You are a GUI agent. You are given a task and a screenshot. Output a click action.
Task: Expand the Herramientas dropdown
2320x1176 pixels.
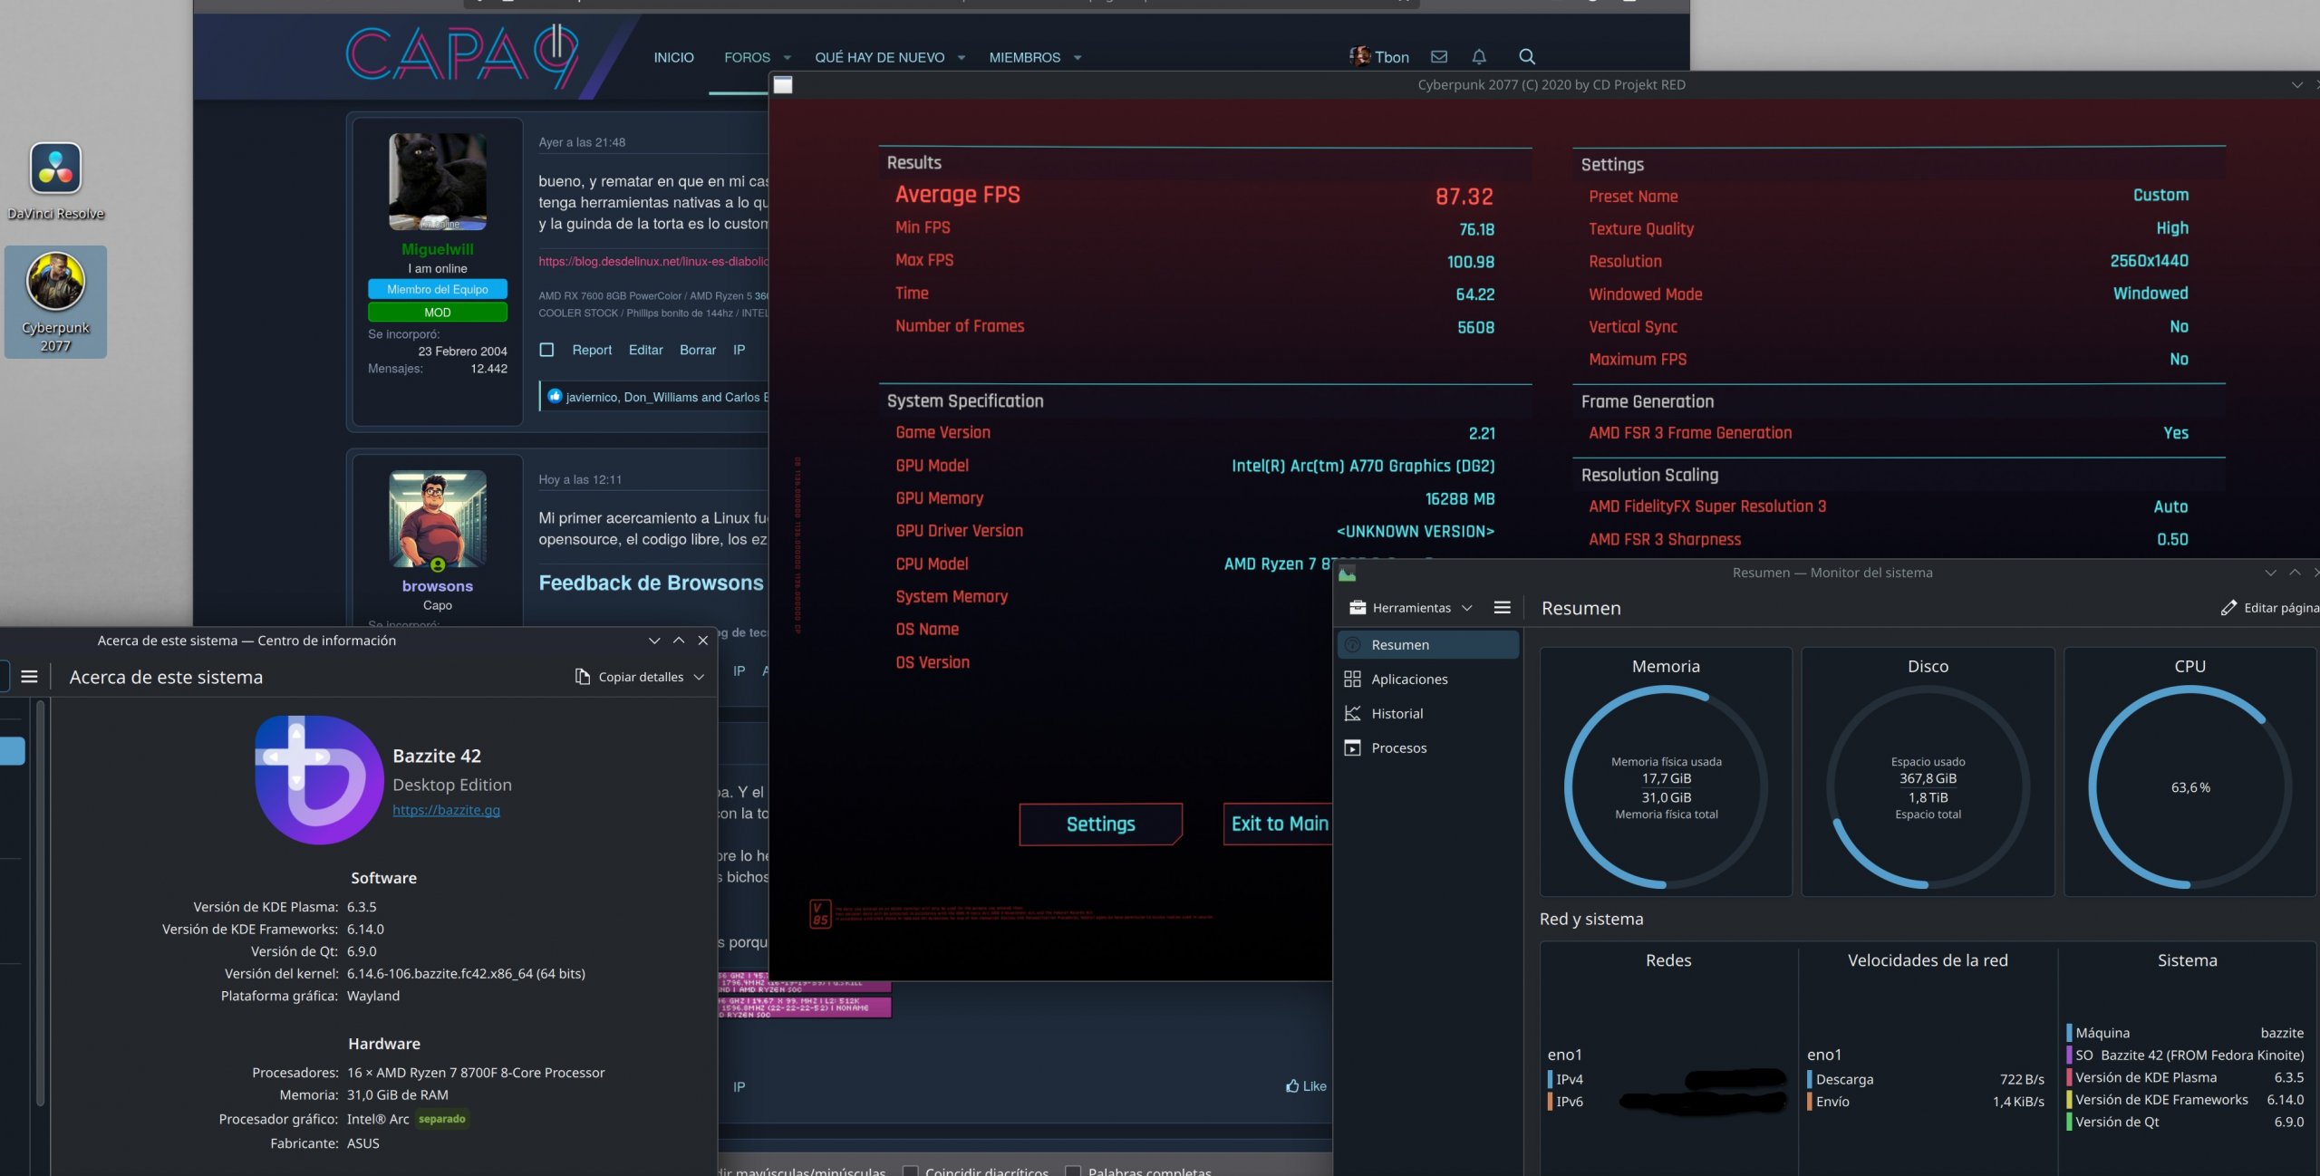[x=1410, y=608]
